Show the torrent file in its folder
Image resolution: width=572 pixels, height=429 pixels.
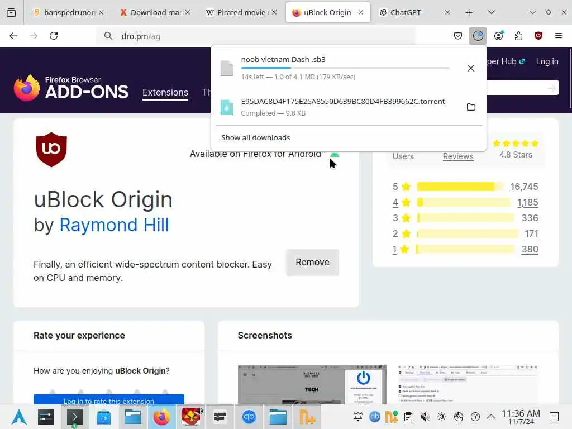(471, 107)
